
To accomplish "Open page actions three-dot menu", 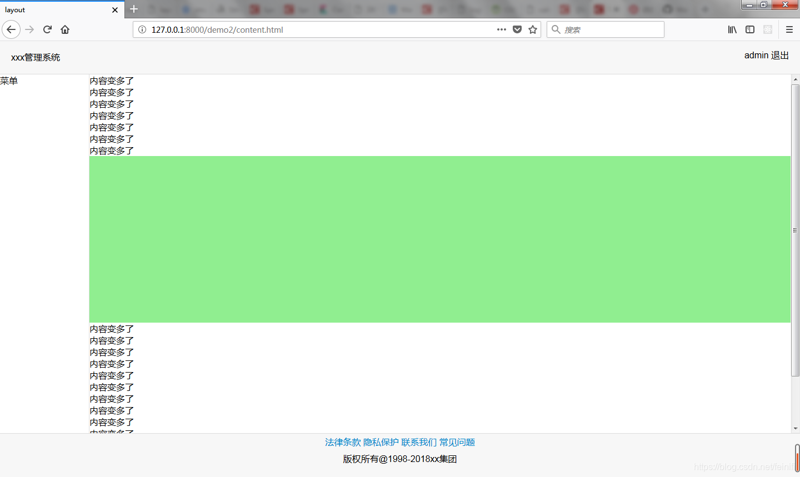I will 502,29.
